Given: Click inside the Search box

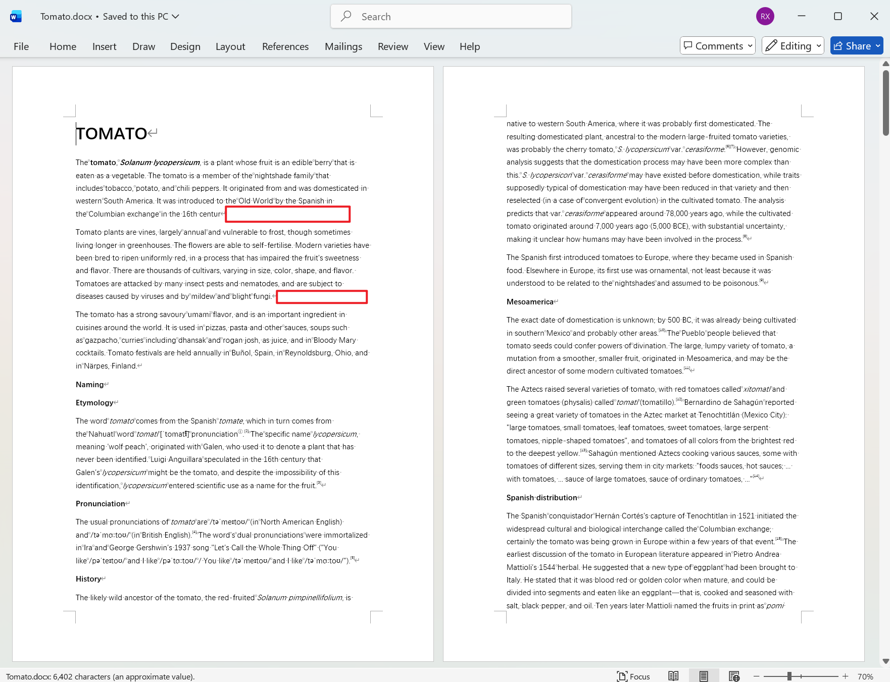Looking at the screenshot, I should coord(451,16).
